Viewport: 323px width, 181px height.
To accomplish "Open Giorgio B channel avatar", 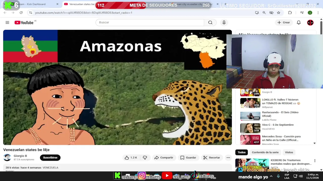I will (7, 158).
